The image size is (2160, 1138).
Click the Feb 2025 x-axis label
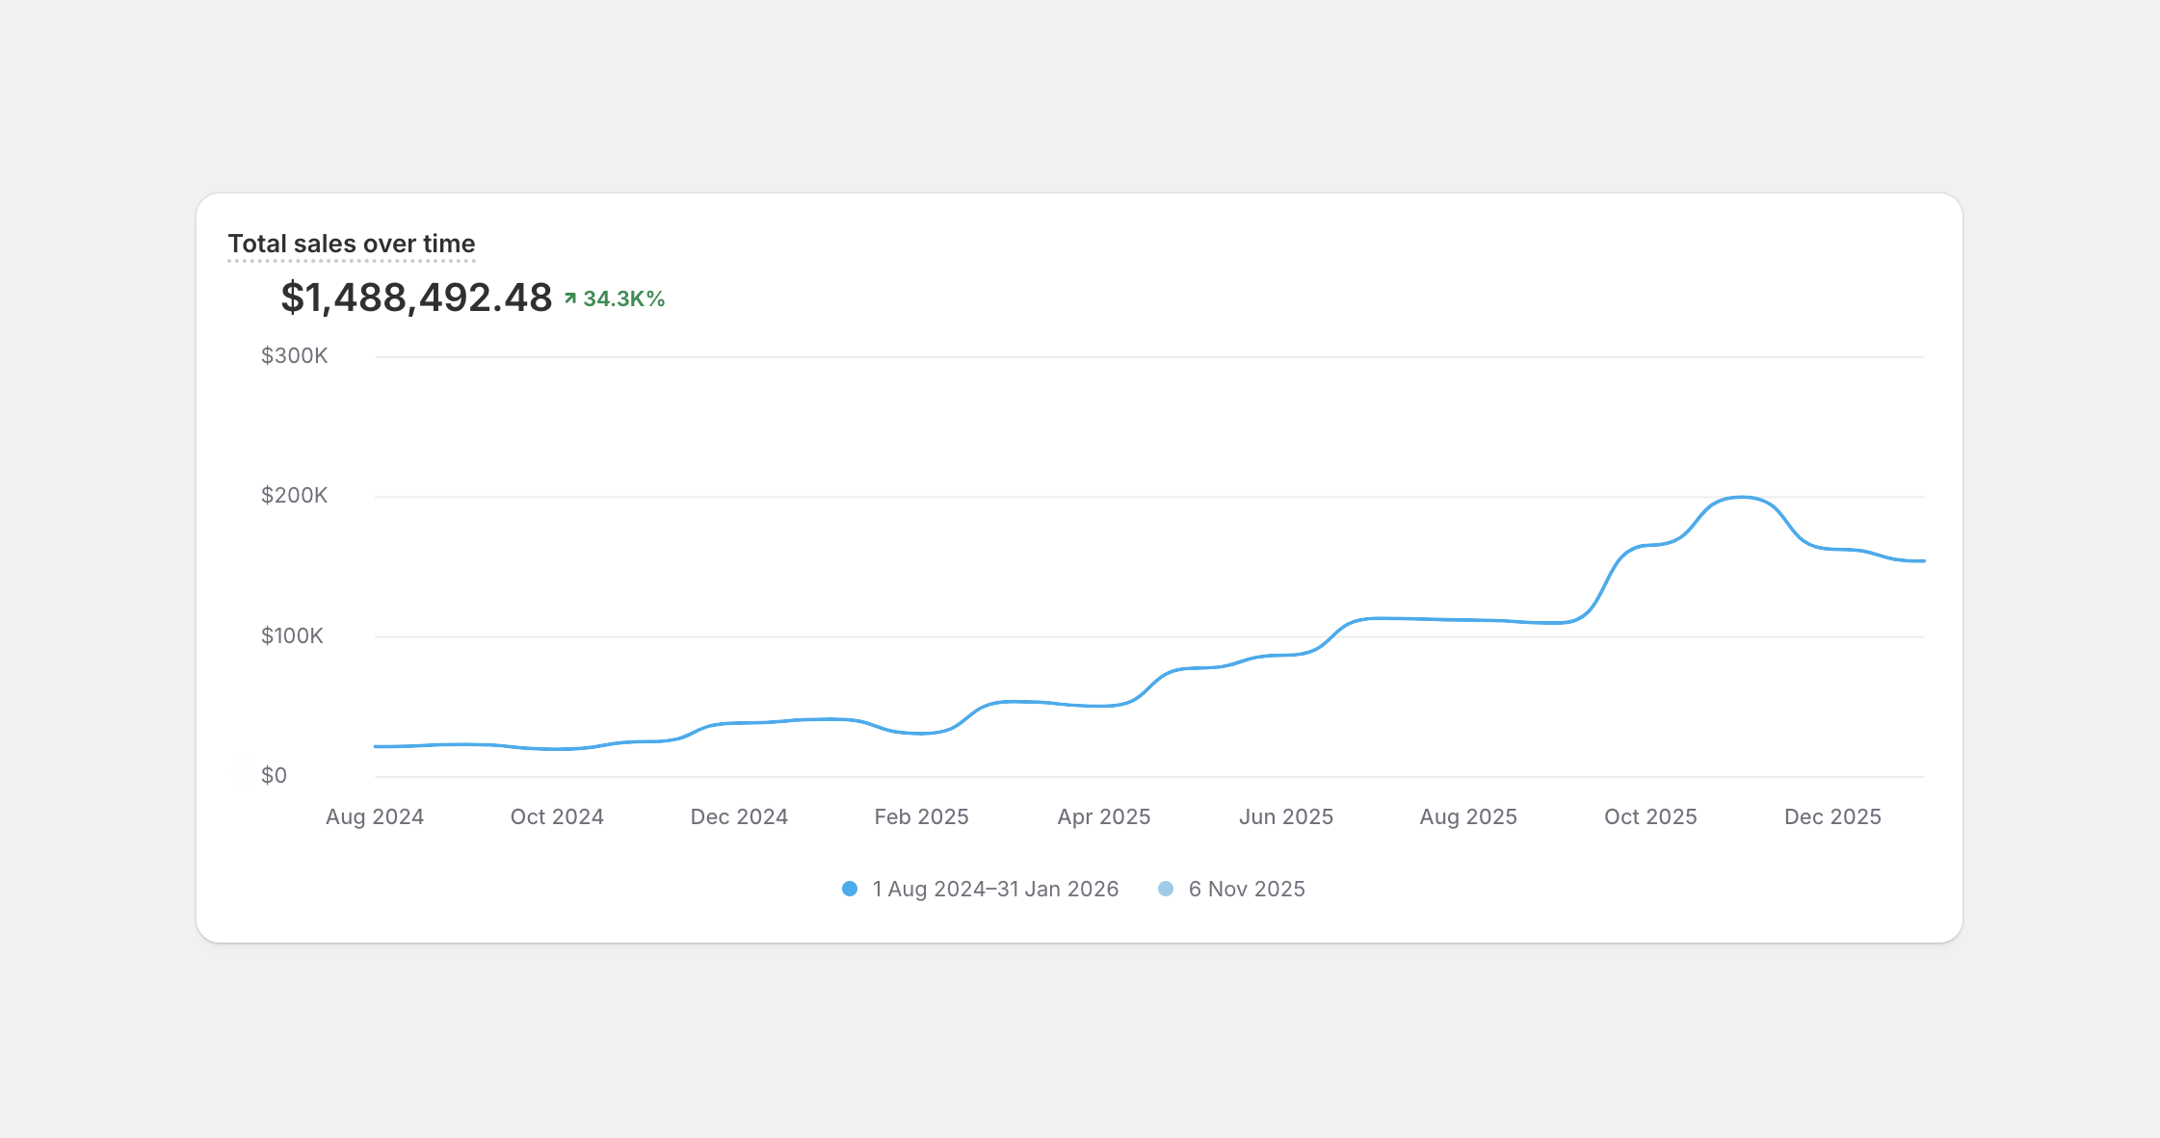(x=921, y=816)
